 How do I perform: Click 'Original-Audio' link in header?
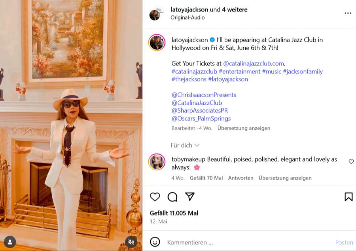point(187,18)
